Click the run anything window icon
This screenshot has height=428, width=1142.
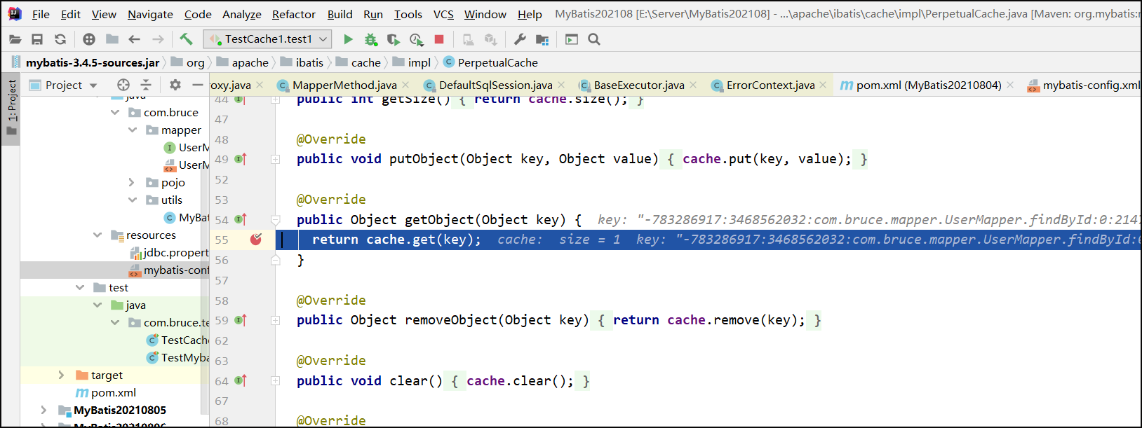[x=572, y=39]
